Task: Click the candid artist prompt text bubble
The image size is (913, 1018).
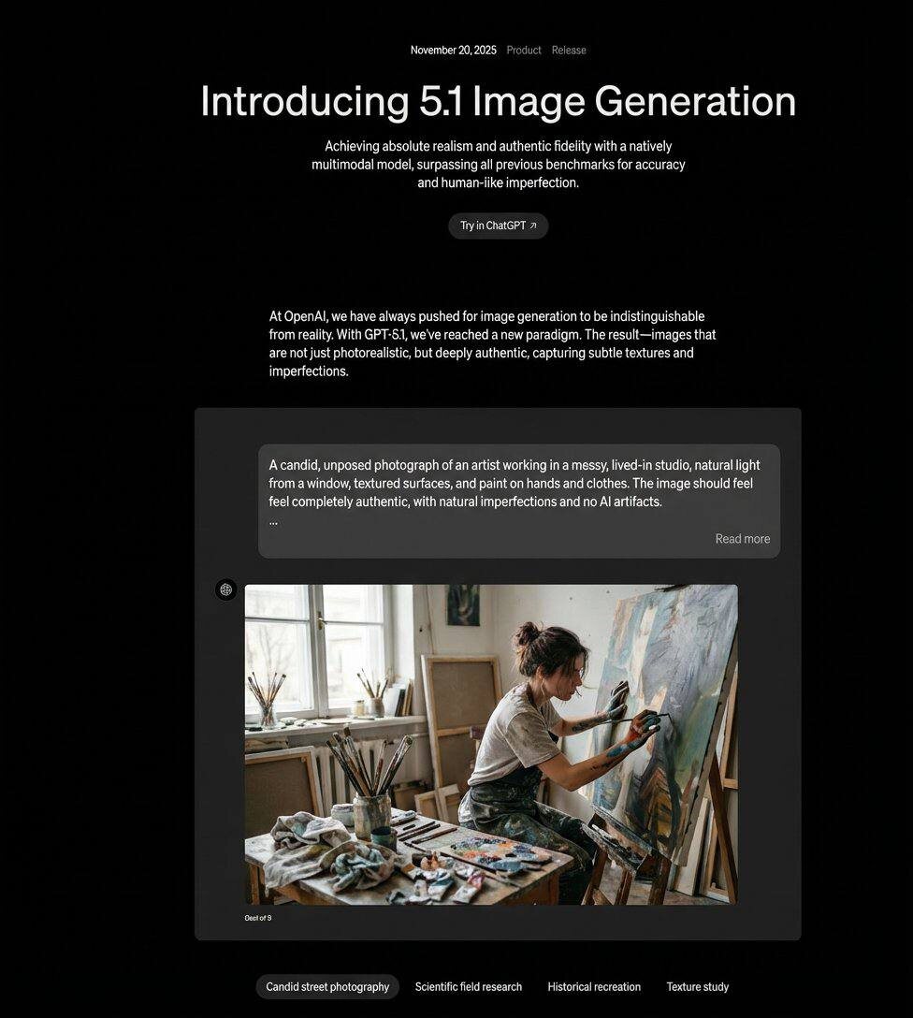Action: (x=519, y=501)
